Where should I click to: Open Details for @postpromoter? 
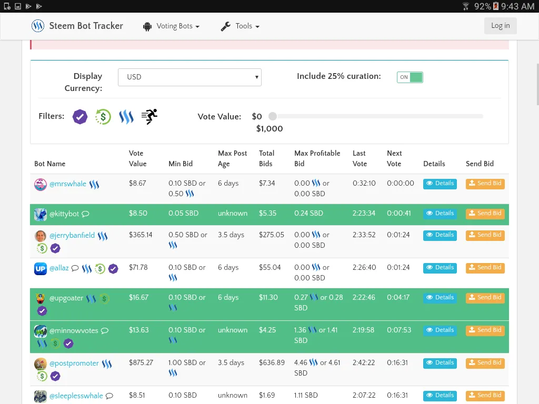[x=440, y=363]
